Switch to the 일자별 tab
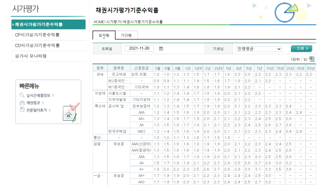The height and width of the screenshot is (185, 331). tap(104, 35)
